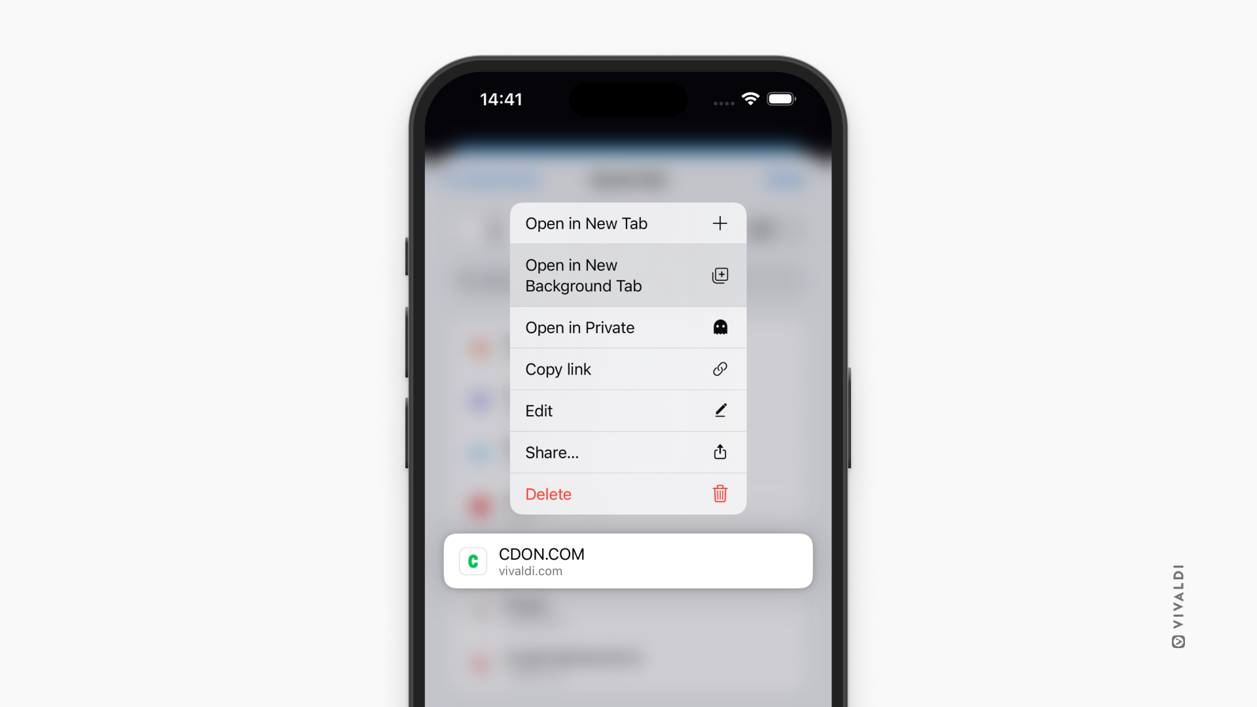Viewport: 1257px width, 707px height.
Task: Click Copy link to clipboard
Action: pyautogui.click(x=628, y=369)
